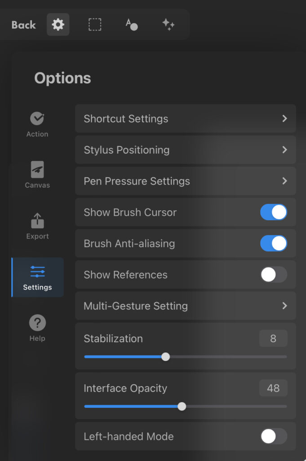This screenshot has height=461, width=306.
Task: Enable the Show References switch
Action: point(274,275)
